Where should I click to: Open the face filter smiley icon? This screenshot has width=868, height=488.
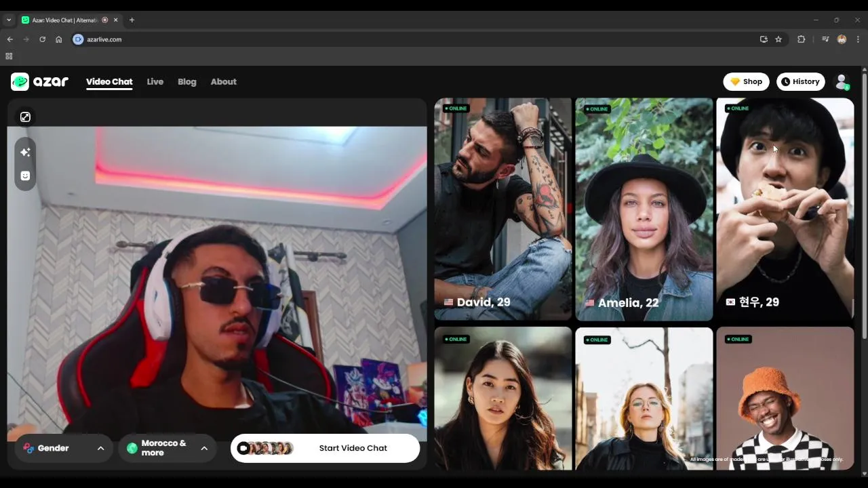tap(25, 176)
